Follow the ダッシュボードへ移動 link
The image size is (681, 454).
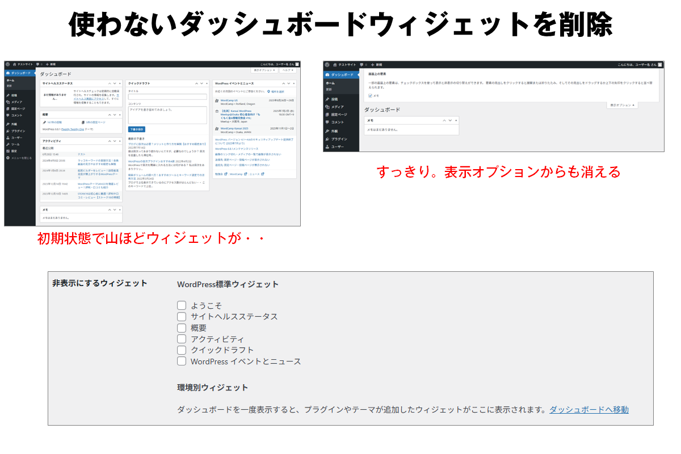(x=589, y=410)
